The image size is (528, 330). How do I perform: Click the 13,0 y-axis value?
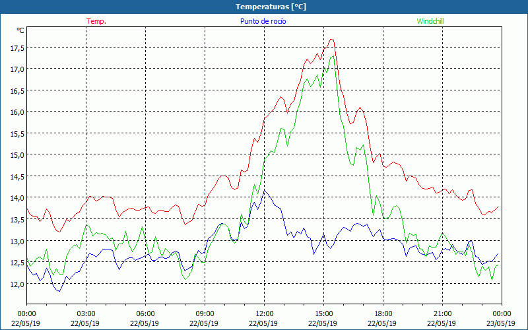17,242
